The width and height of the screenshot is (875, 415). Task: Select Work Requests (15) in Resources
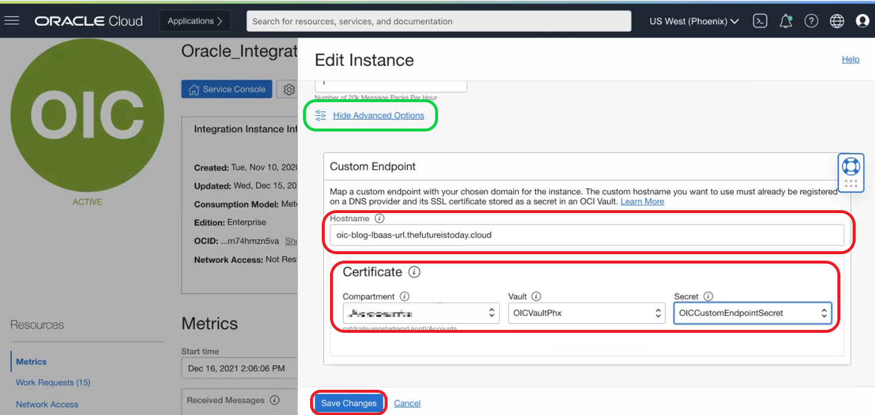(x=53, y=383)
